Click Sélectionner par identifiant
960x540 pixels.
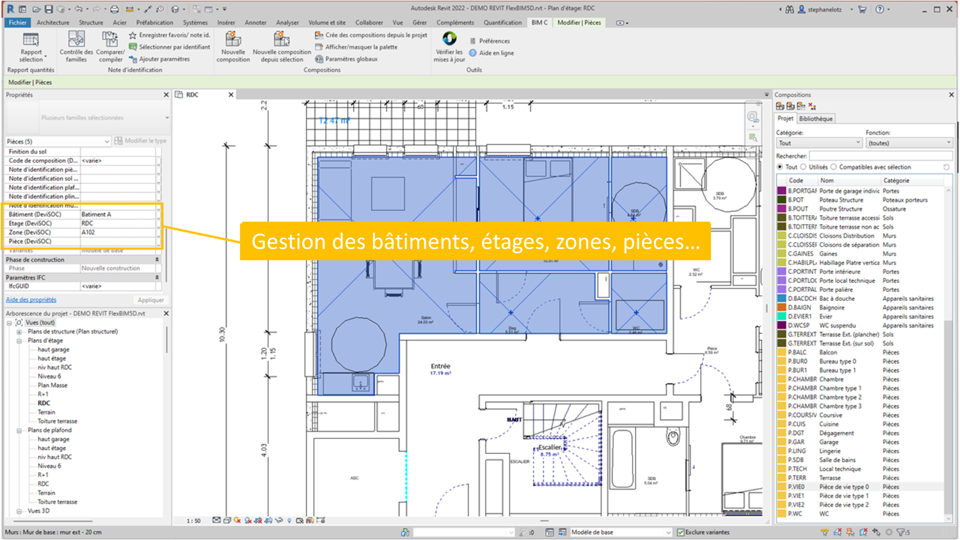[x=170, y=47]
